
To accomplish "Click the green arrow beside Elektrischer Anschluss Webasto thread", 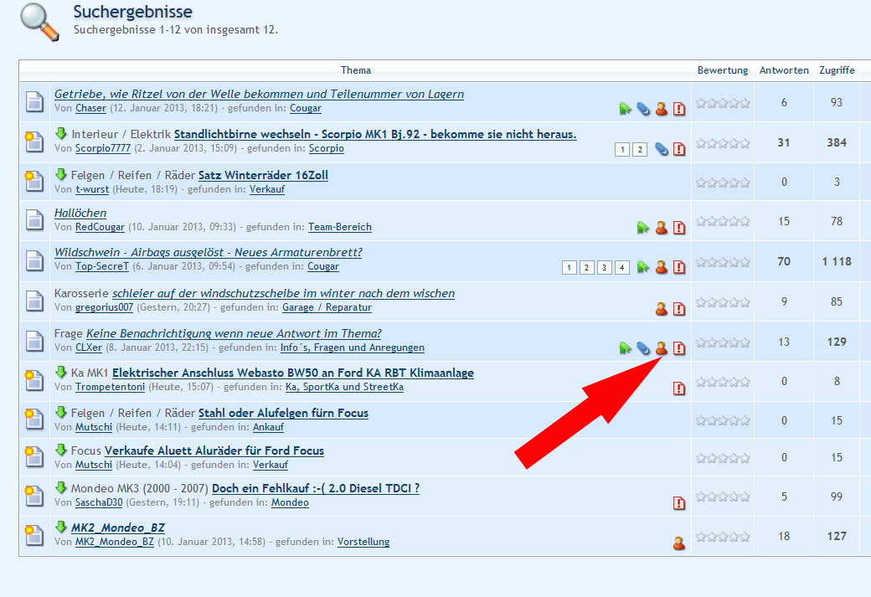I will point(61,372).
